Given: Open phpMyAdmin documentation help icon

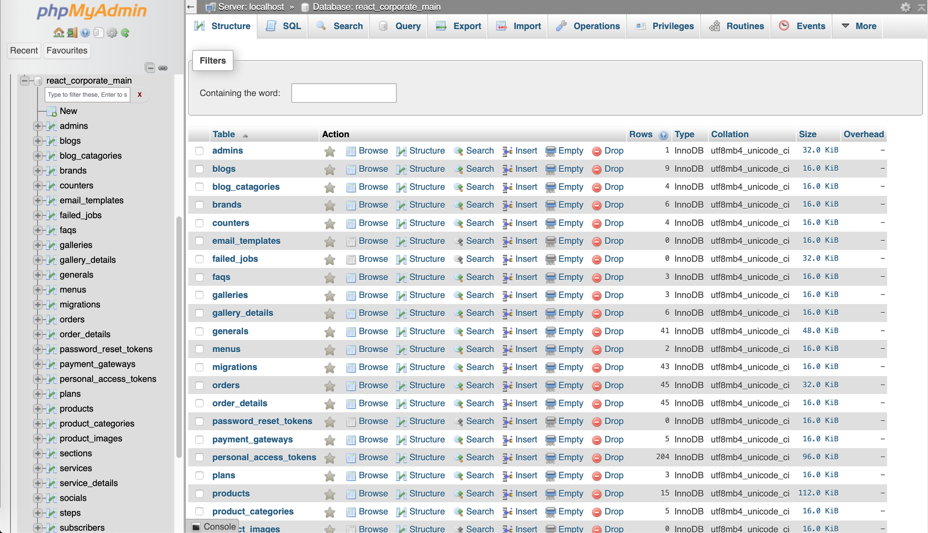Looking at the screenshot, I should [x=85, y=33].
